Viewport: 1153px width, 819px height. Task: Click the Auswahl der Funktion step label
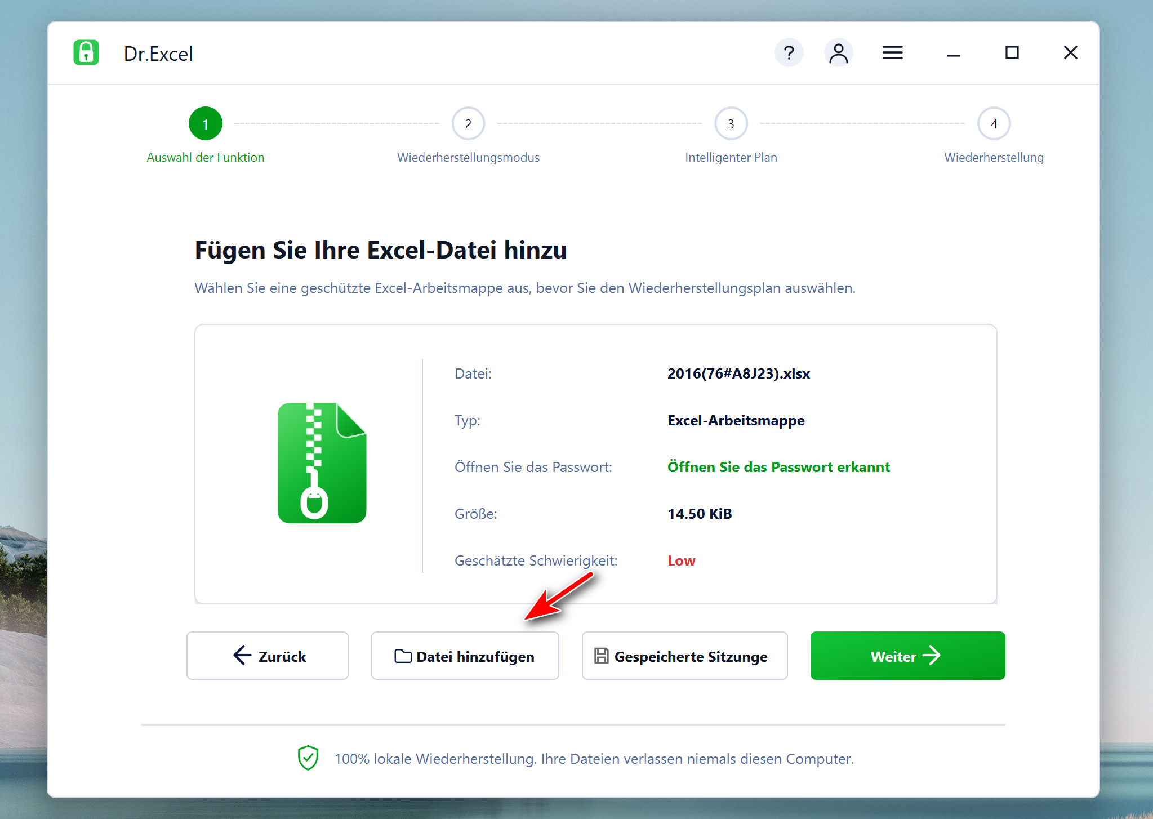pyautogui.click(x=206, y=157)
